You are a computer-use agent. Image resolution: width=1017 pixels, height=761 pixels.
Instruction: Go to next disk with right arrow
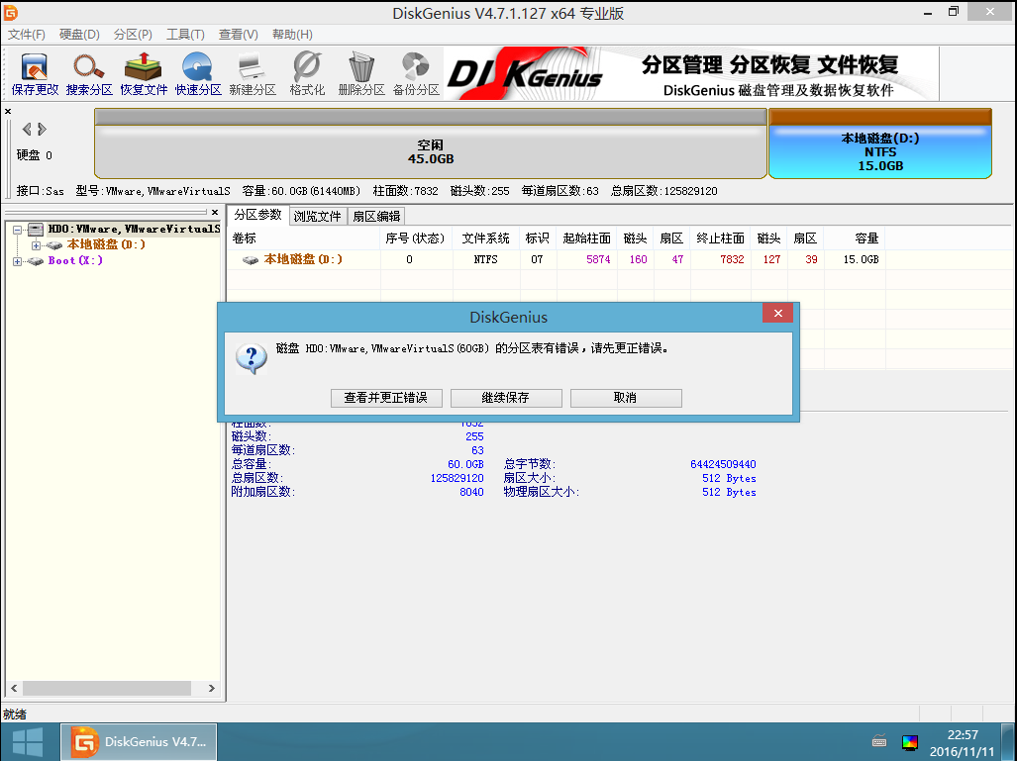pyautogui.click(x=43, y=129)
